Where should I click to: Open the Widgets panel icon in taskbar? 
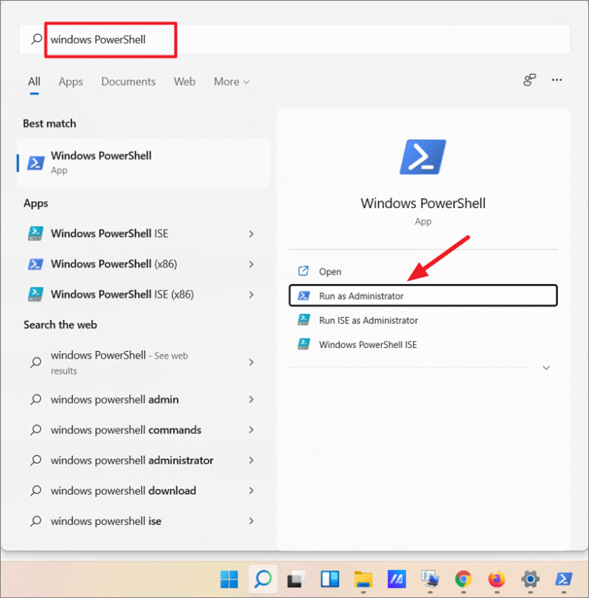(329, 579)
